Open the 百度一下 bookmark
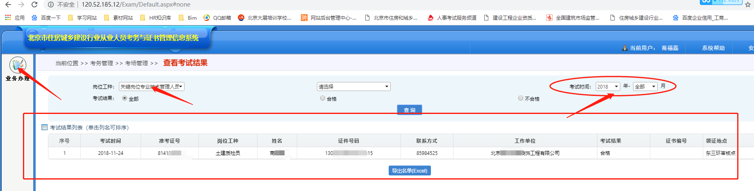 point(46,18)
